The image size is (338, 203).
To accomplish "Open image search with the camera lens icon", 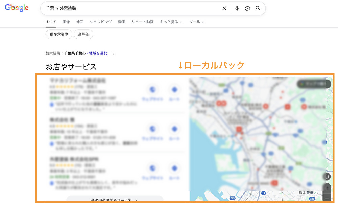I will [x=248, y=8].
